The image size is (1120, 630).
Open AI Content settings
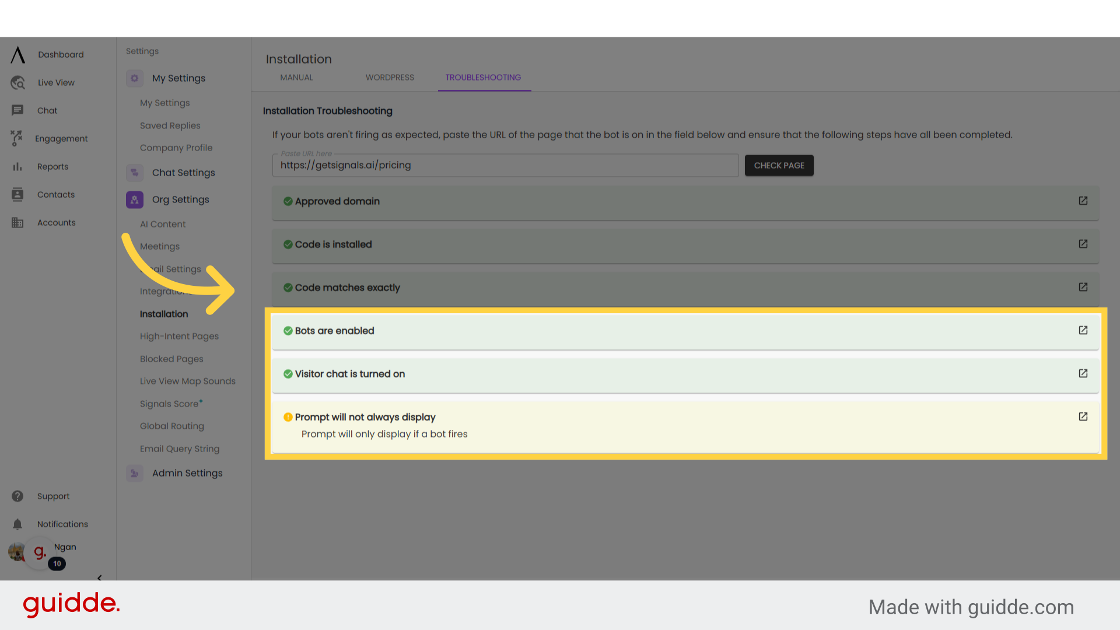[163, 224]
